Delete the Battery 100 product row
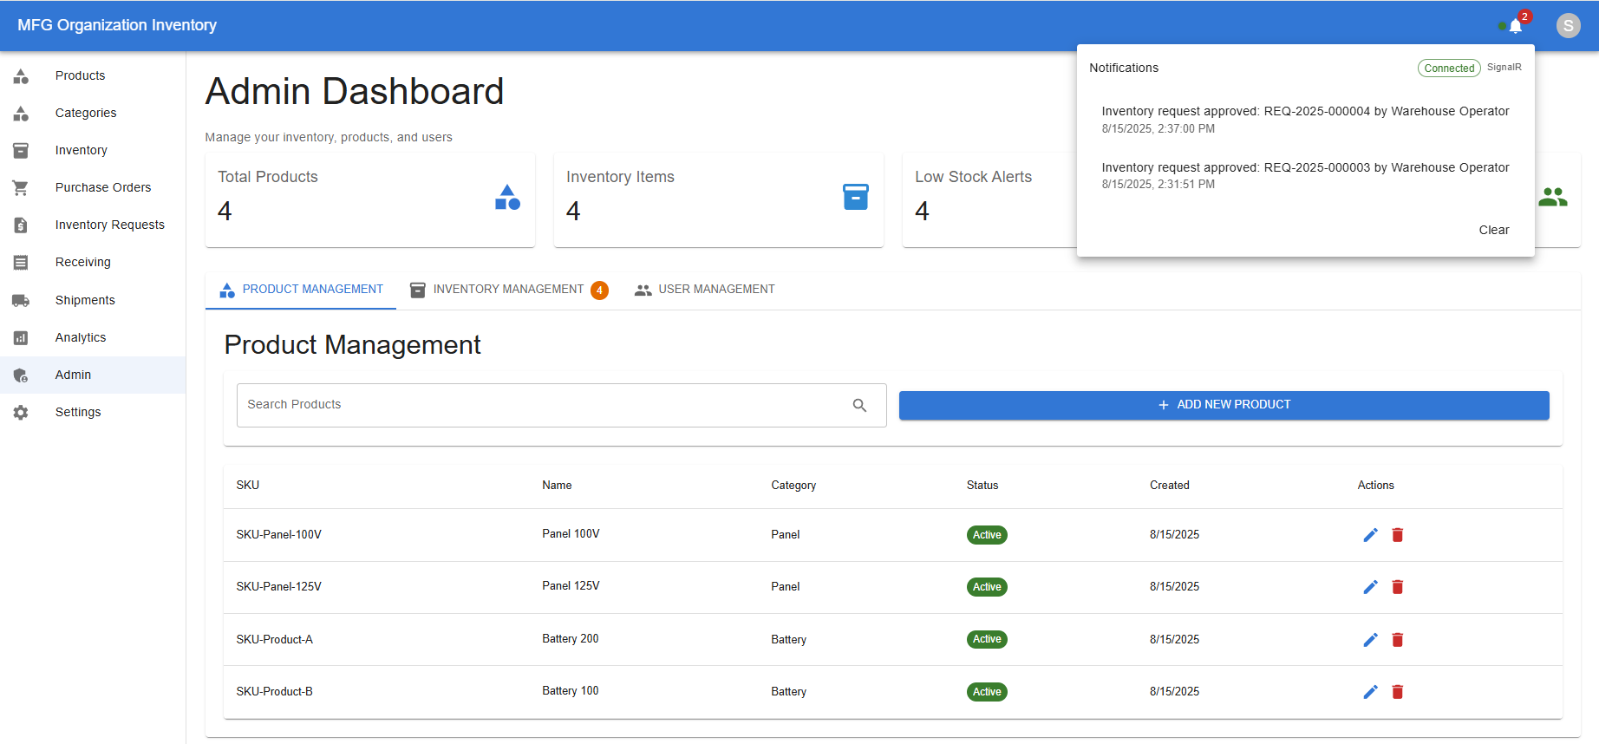This screenshot has width=1599, height=744. (x=1397, y=692)
